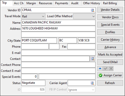Viewport: 125px width, 96px height.
Task: Open the Vendor ID lookup icon
Action: click(92, 10)
